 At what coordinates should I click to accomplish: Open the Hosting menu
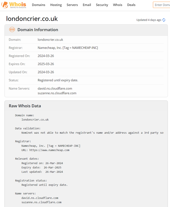[56, 5]
